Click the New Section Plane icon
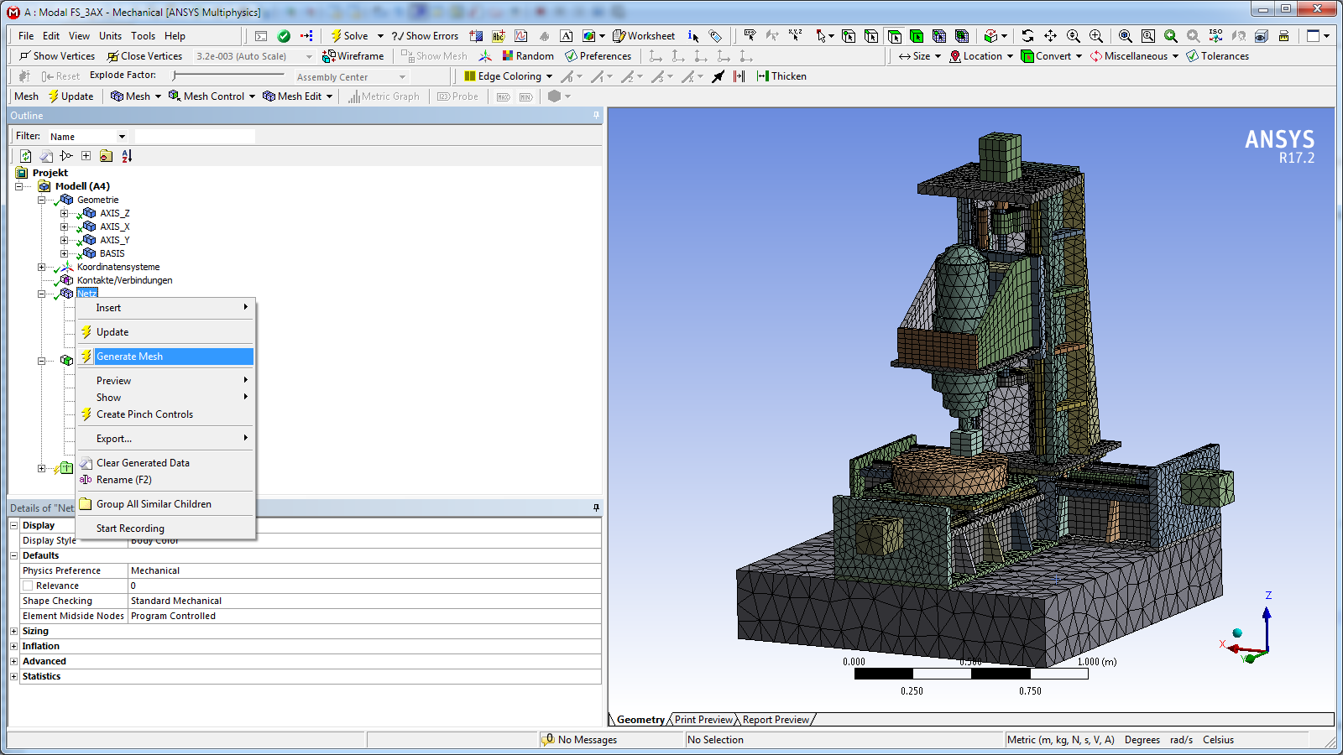 (476, 36)
